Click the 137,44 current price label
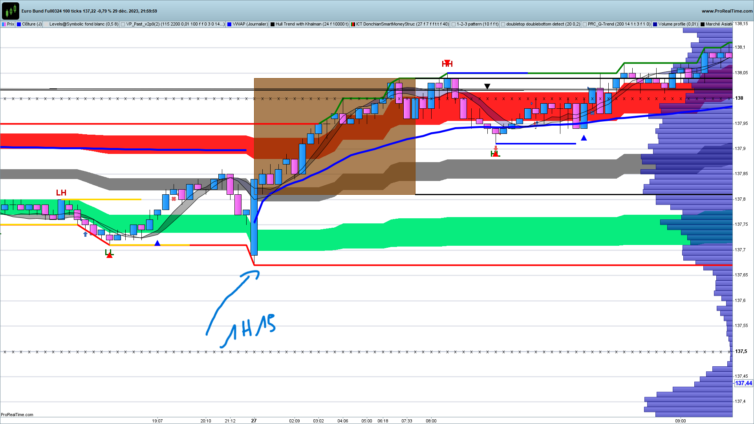Image resolution: width=754 pixels, height=424 pixels. click(x=743, y=383)
